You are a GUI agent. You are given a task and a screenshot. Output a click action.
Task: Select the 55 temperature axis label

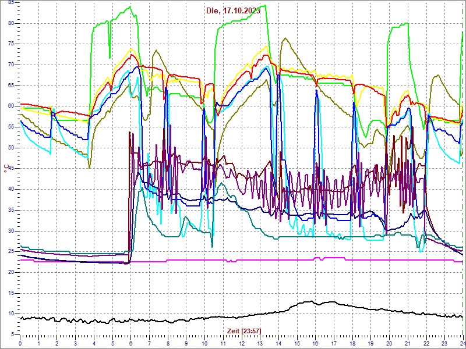tap(11, 127)
